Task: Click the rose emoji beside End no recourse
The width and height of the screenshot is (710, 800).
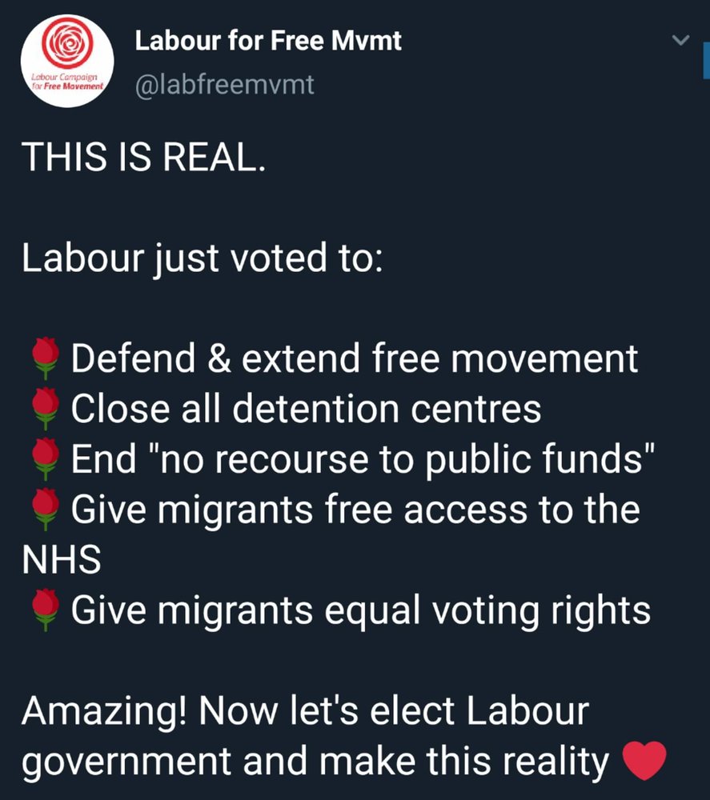Action: [x=46, y=458]
